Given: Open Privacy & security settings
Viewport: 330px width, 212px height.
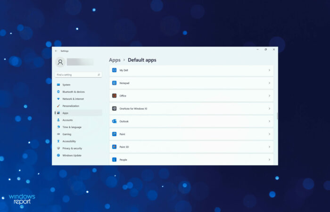Looking at the screenshot, I should (79, 148).
